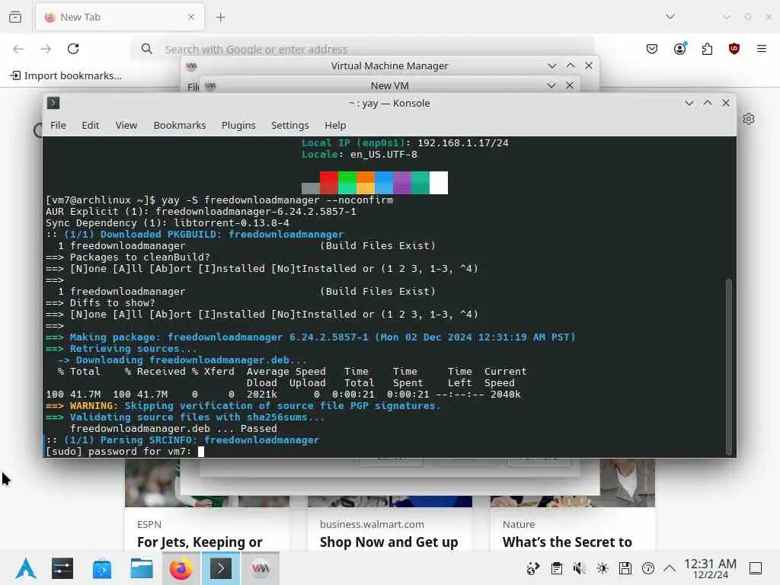Viewport: 780px width, 585px height.
Task: Click the 'WARNING: Skipping verification' line
Action: point(243,406)
